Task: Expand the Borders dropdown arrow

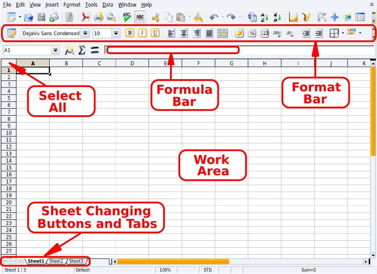Action: [343, 33]
